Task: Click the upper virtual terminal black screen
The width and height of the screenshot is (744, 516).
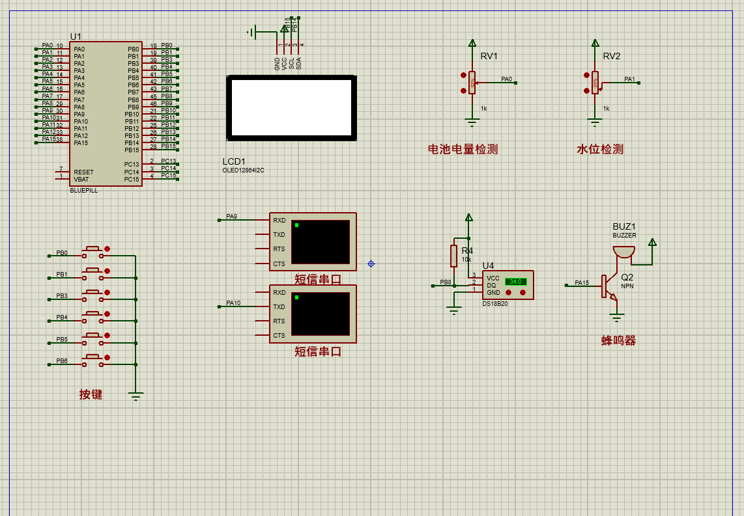Action: 321,242
